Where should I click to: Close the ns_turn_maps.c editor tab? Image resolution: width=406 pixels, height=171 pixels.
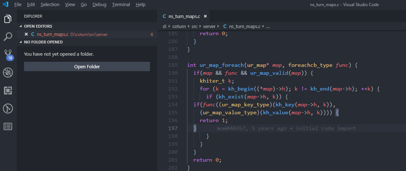(x=205, y=16)
